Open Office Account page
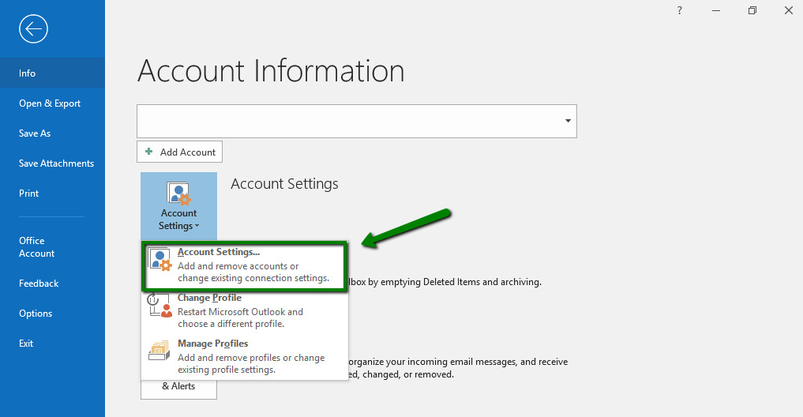 point(37,247)
